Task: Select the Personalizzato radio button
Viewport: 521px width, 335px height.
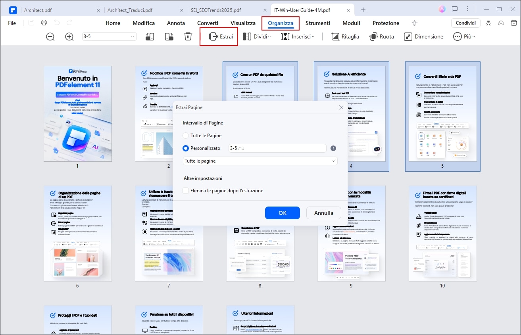Action: click(186, 148)
